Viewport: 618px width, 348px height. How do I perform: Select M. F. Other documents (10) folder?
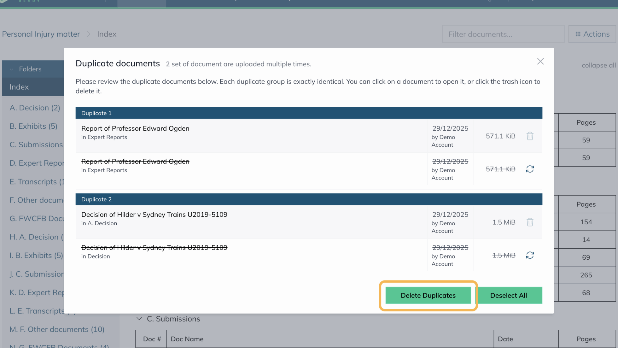coord(57,329)
